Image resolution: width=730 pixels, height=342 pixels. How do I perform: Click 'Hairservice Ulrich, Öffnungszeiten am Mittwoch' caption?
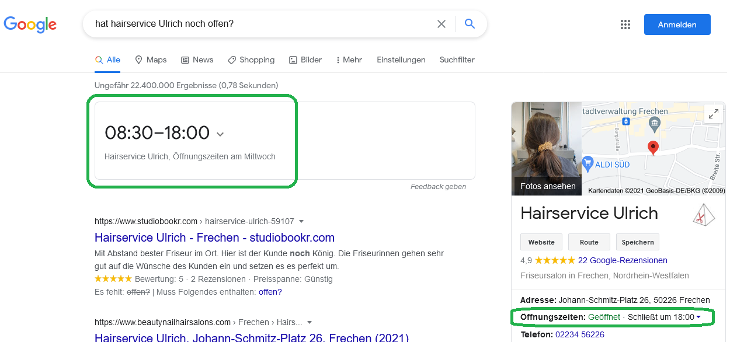coord(190,156)
